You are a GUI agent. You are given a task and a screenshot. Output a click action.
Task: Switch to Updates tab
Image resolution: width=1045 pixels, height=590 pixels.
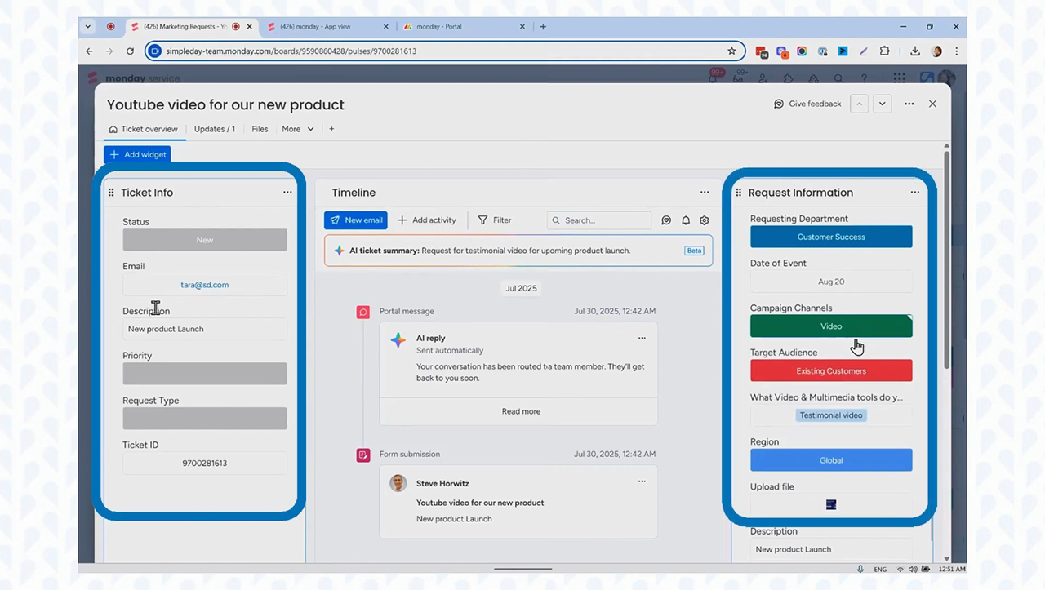tap(215, 129)
